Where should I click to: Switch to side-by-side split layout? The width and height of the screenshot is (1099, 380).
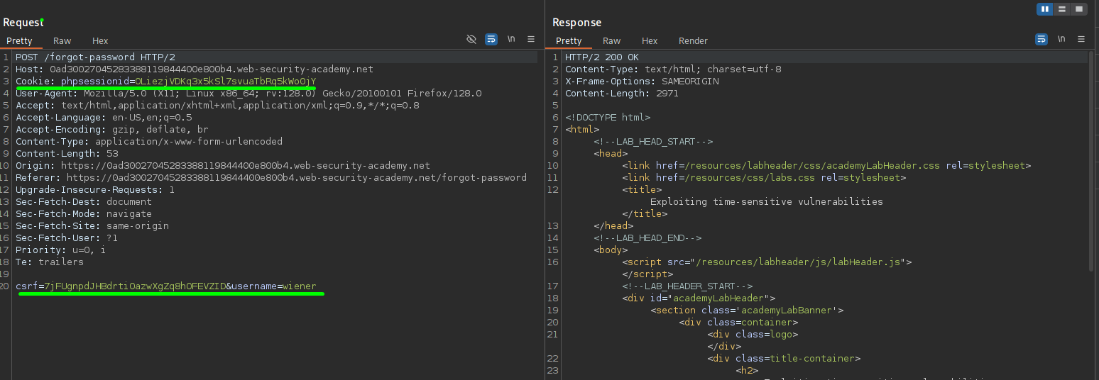pos(1044,9)
